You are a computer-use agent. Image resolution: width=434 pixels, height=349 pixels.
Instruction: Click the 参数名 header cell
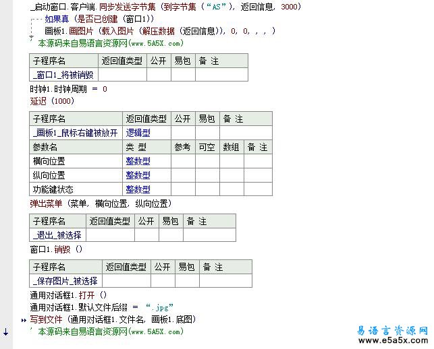[76, 147]
